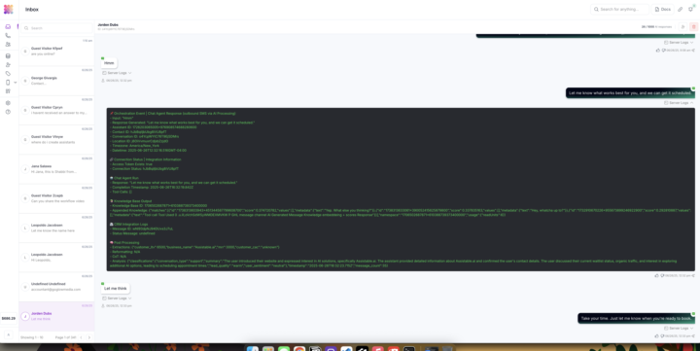The height and width of the screenshot is (351, 700).
Task: Open the help question-mark icon in the sidebar
Action: click(8, 112)
